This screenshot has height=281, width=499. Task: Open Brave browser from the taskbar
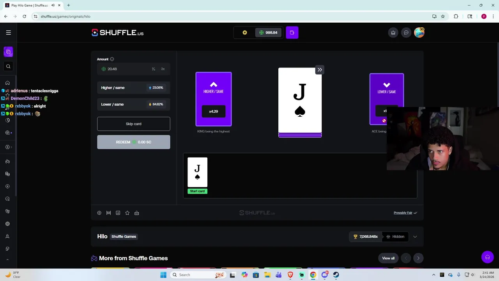pyautogui.click(x=290, y=275)
